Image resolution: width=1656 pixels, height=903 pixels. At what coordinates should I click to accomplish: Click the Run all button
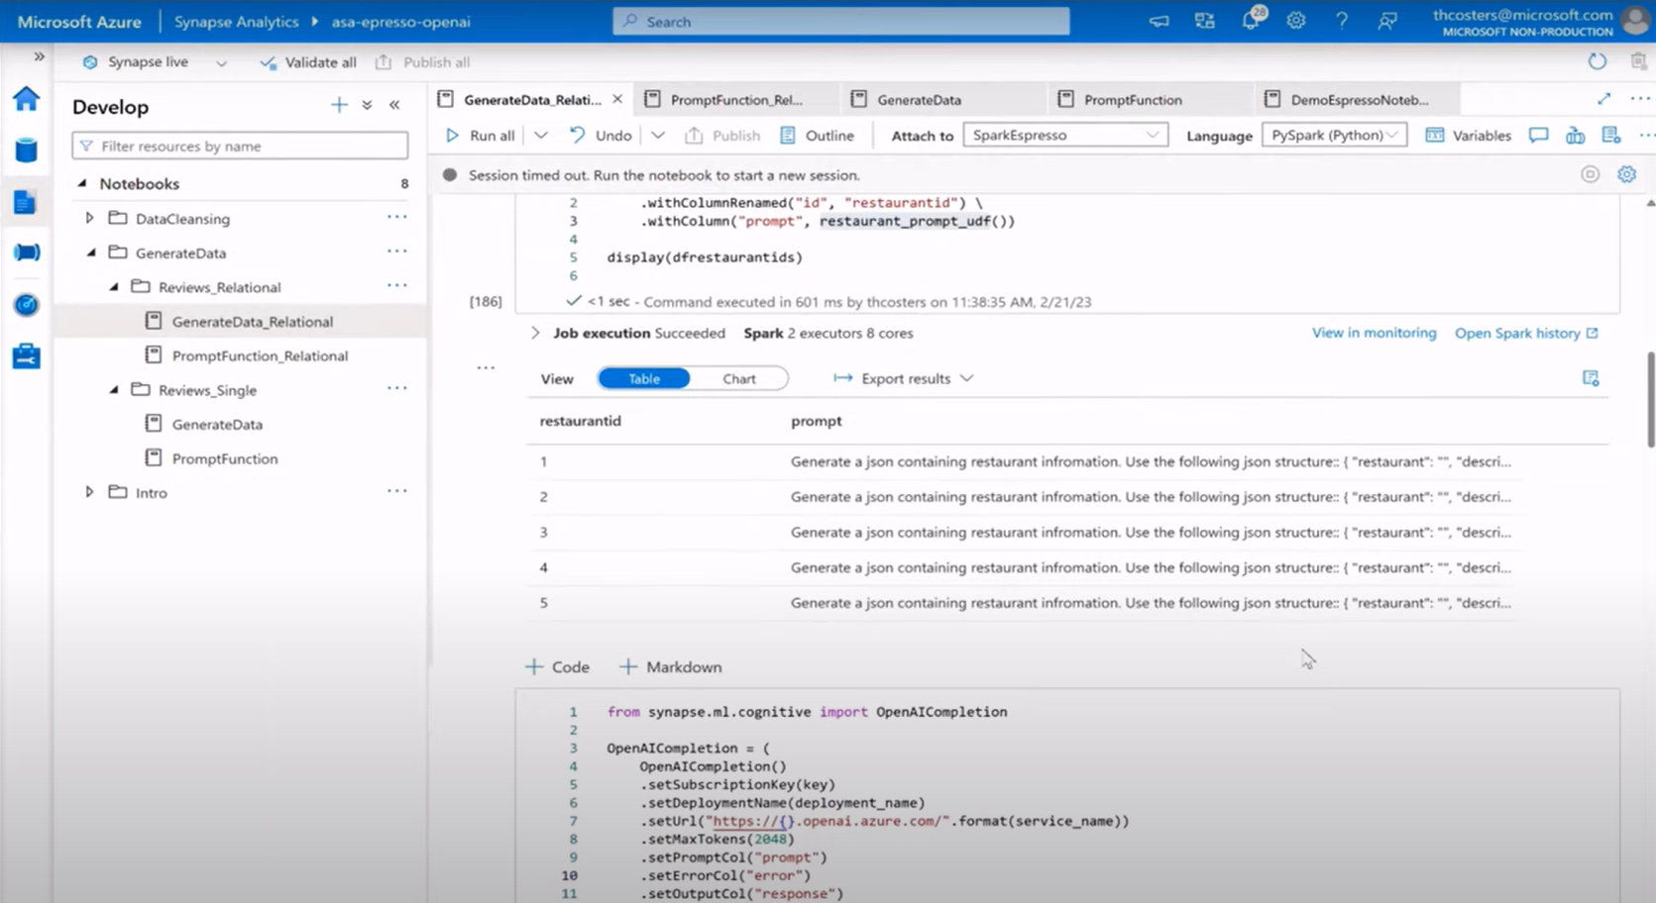pos(481,136)
